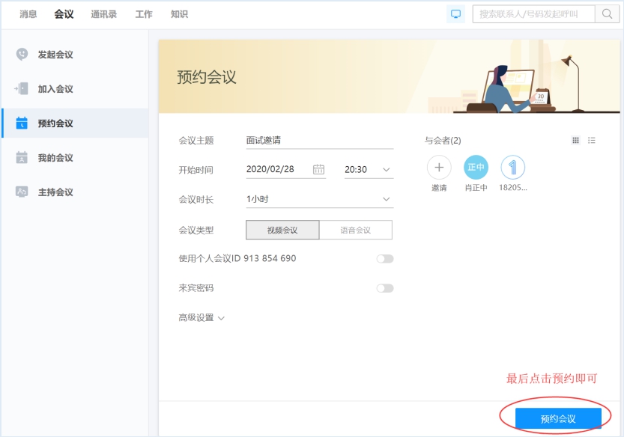Select 发起会议 in the sidebar
The image size is (624, 437).
(56, 54)
